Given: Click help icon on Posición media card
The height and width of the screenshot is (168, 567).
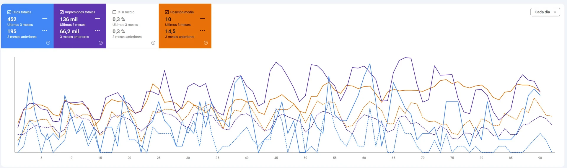Looking at the screenshot, I should point(206,43).
